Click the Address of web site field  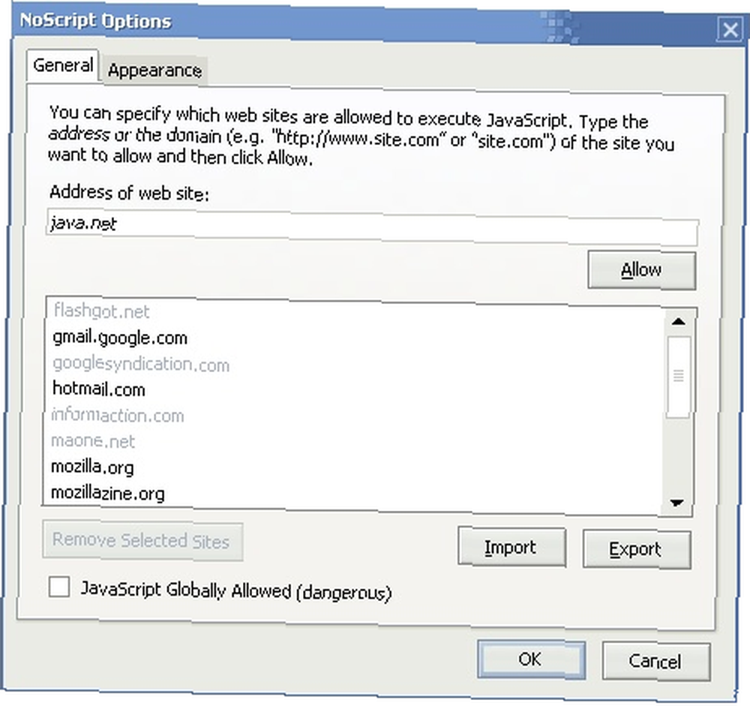[373, 227]
